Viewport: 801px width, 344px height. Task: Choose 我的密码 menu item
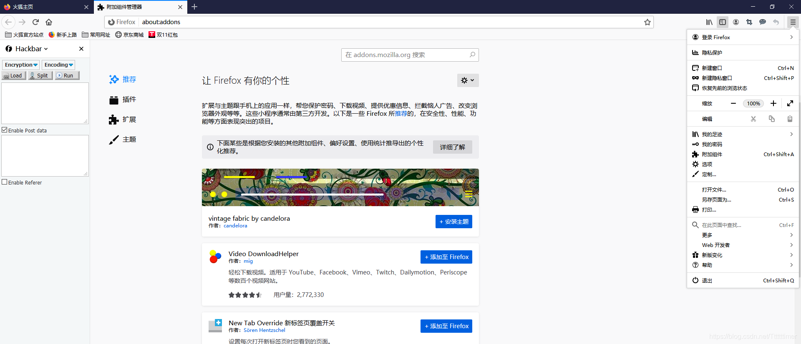point(743,144)
